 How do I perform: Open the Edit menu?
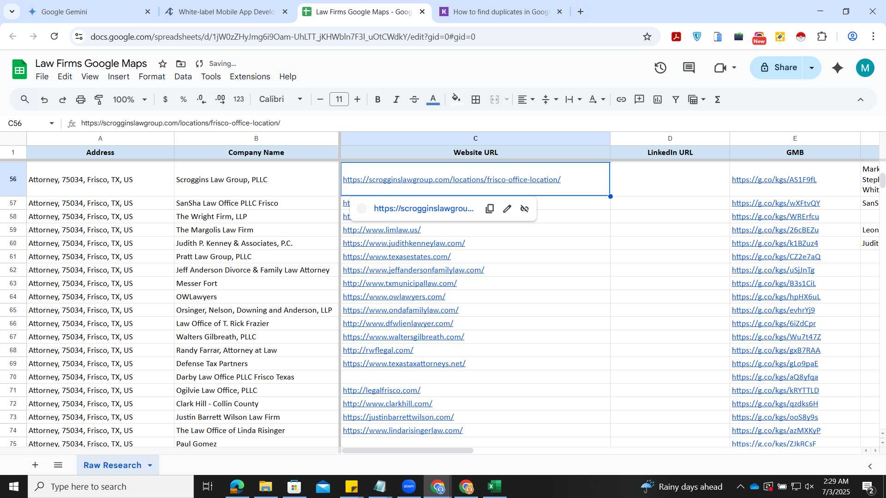coord(65,77)
